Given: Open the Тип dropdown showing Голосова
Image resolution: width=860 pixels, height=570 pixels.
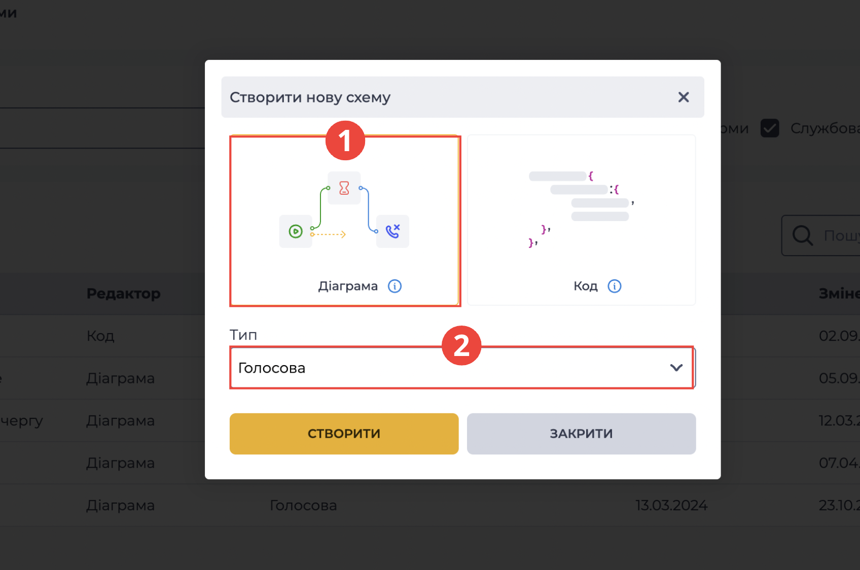Looking at the screenshot, I should click(462, 368).
